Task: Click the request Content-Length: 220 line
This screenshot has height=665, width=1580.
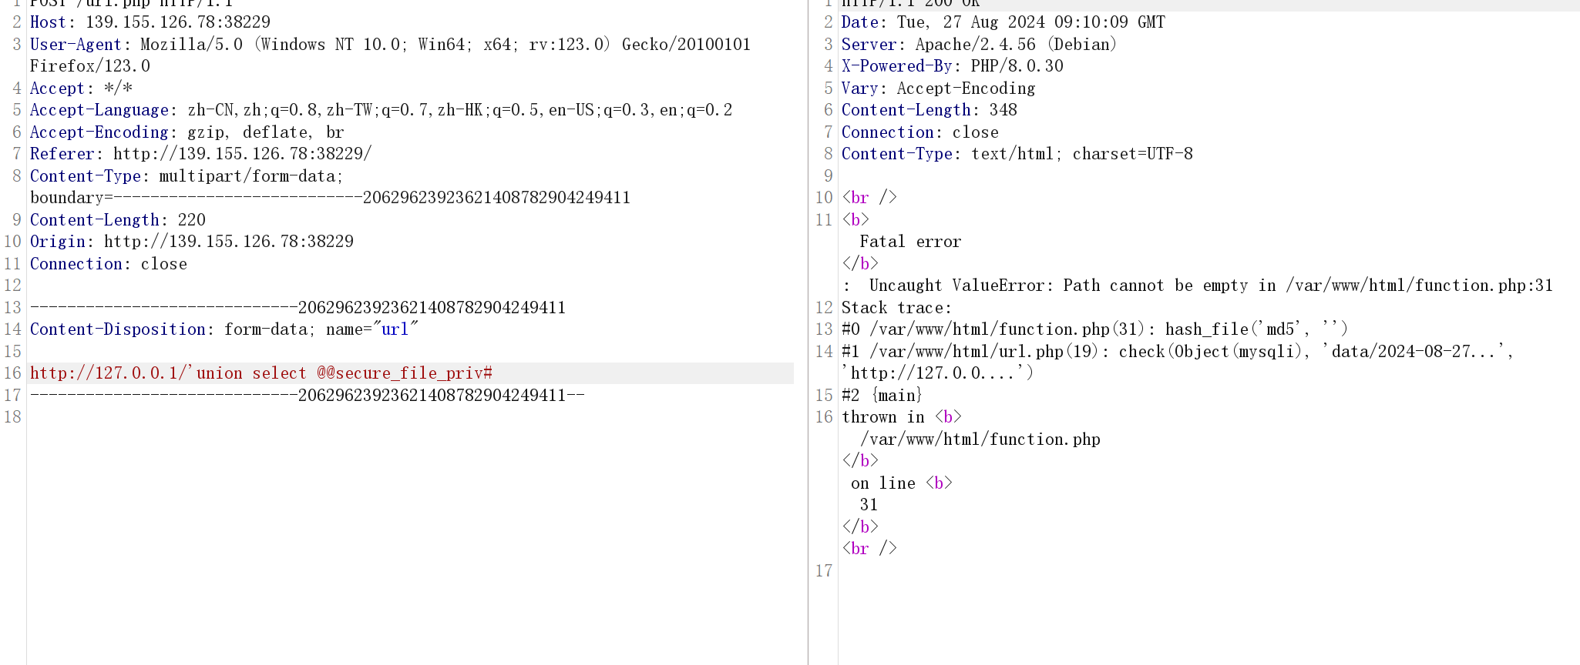Action: pos(118,220)
